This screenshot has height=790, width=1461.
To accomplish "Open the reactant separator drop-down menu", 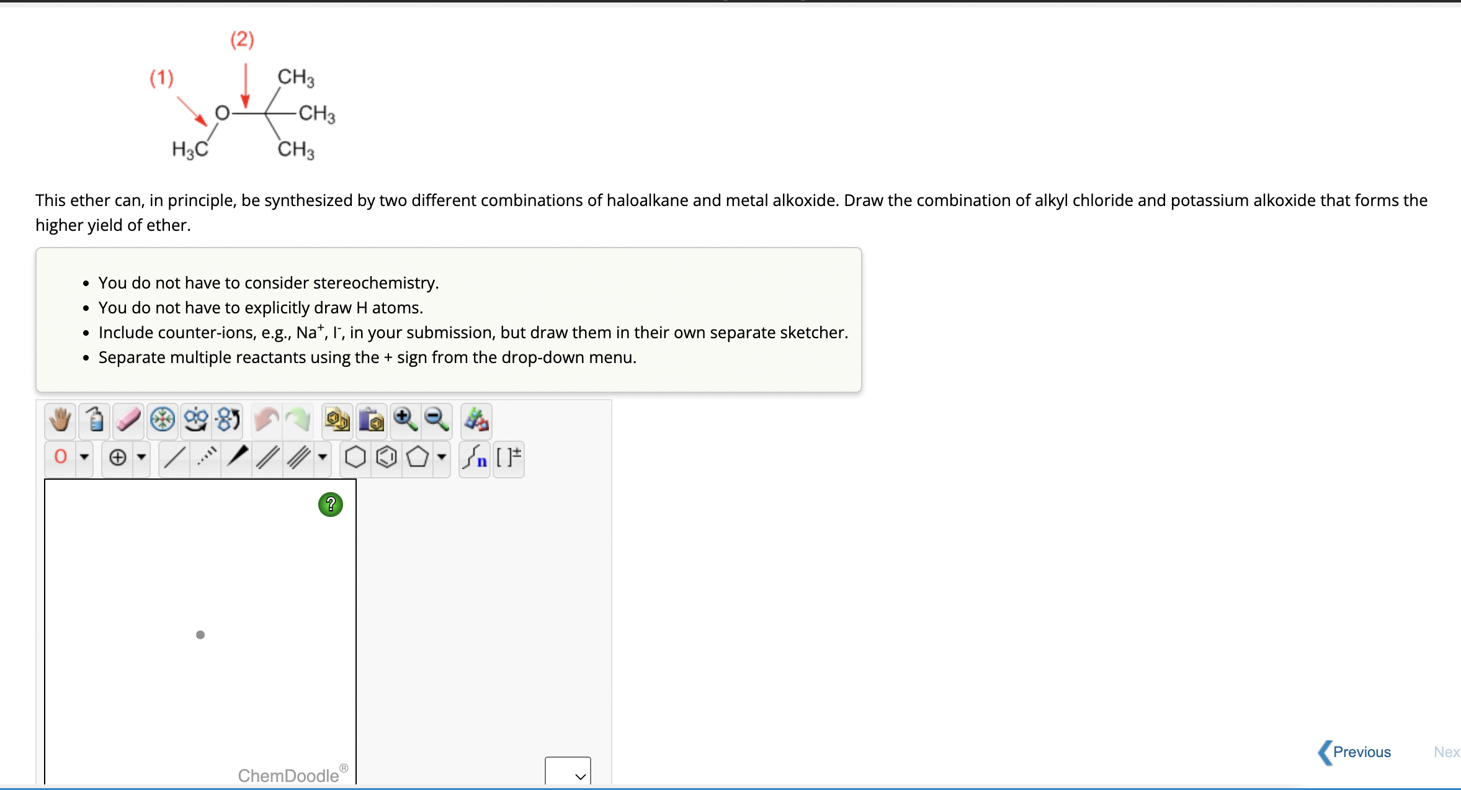I will [x=568, y=773].
